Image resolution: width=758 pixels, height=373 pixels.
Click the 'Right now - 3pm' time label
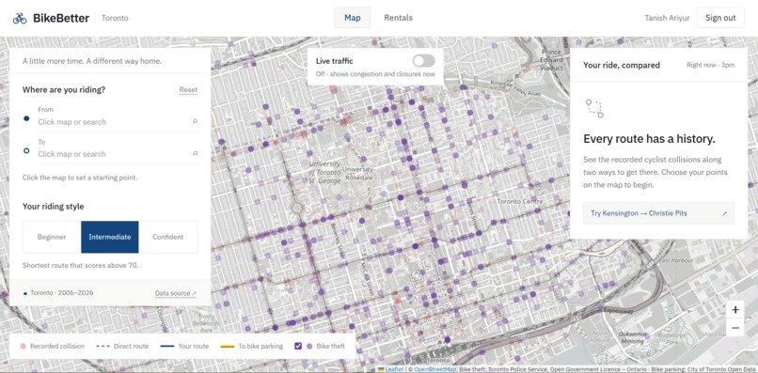pos(711,65)
